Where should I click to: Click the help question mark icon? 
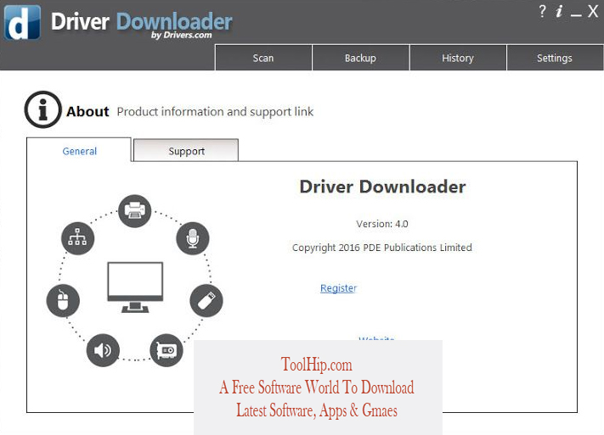[542, 11]
